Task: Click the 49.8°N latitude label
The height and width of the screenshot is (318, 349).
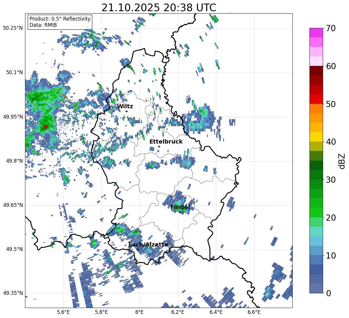Action: tap(14, 161)
